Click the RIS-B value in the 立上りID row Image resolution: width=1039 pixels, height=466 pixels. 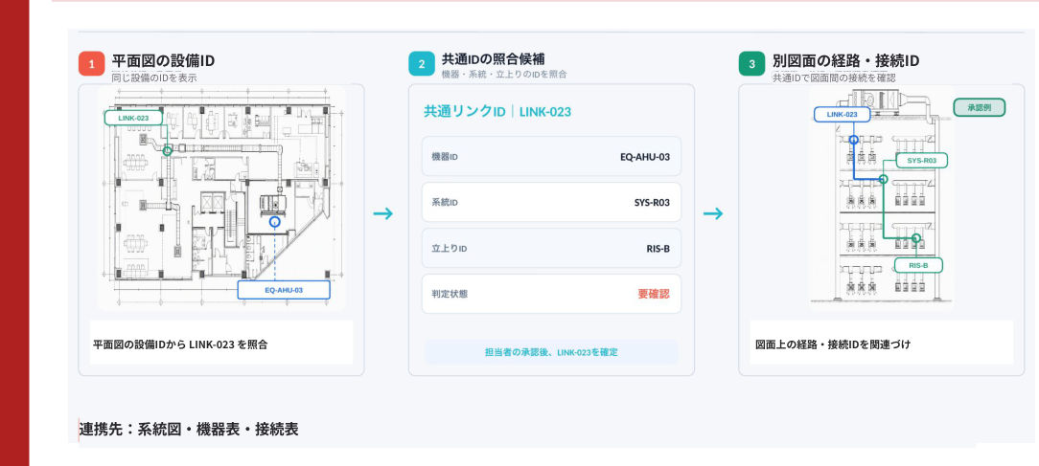pyautogui.click(x=658, y=249)
